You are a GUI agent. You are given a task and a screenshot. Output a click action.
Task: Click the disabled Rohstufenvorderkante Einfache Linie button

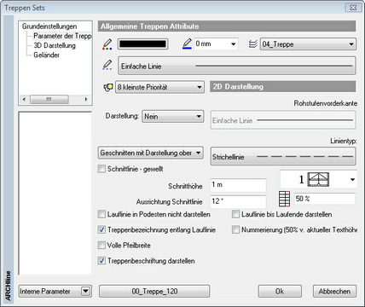coord(283,120)
